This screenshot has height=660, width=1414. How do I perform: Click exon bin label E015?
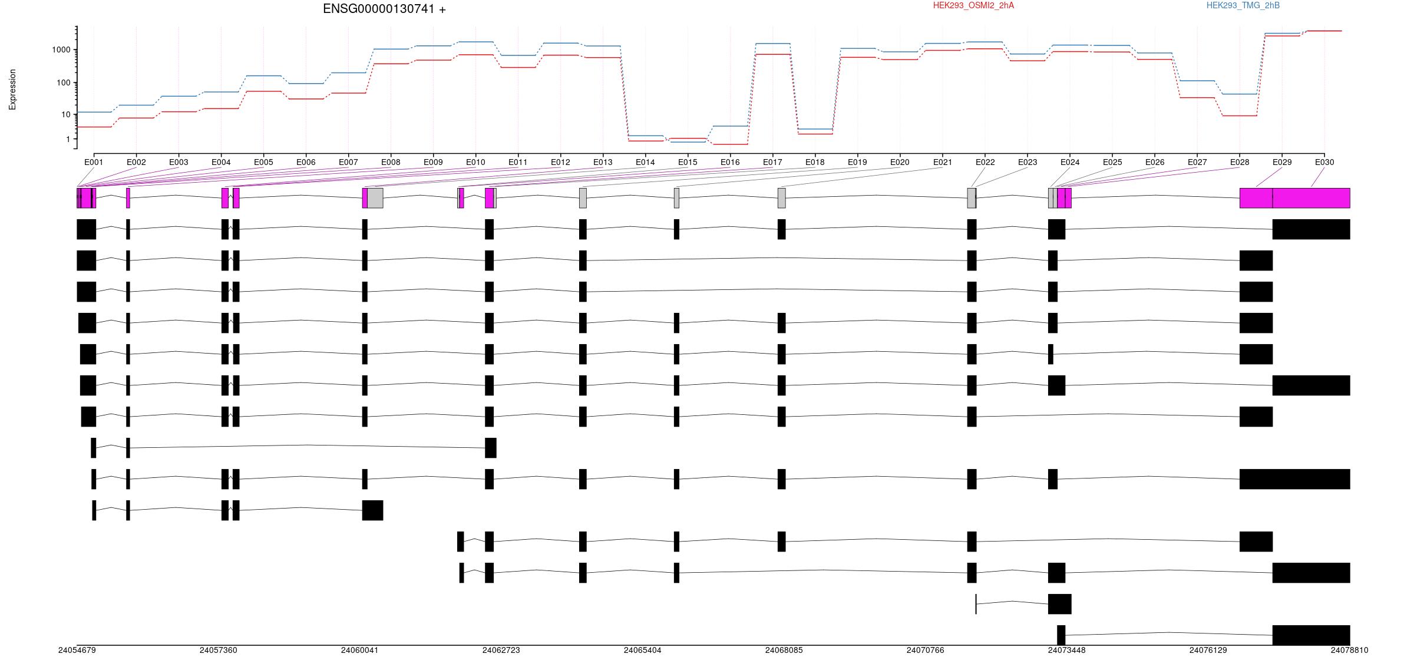[688, 162]
